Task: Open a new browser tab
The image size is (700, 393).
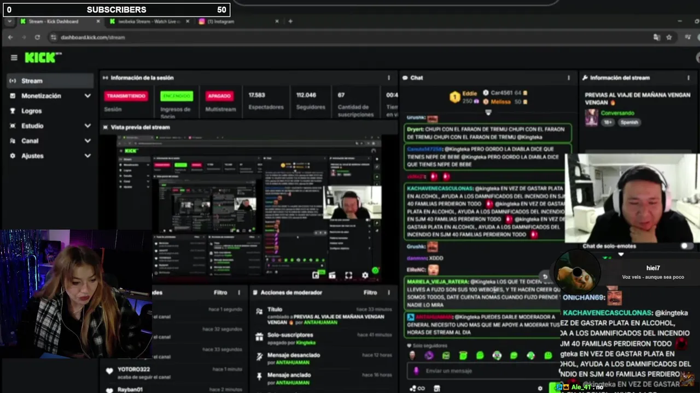Action: [290, 21]
